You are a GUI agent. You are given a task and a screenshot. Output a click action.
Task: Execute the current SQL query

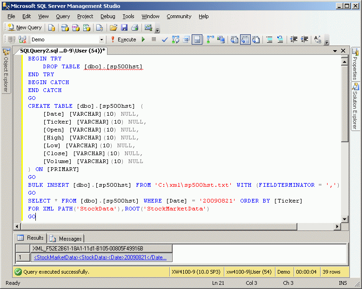[123, 39]
